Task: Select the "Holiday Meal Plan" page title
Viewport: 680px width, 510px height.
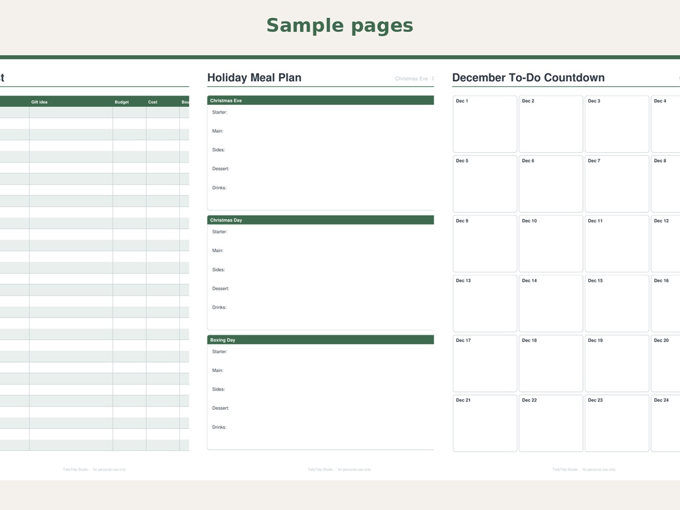Action: 254,78
